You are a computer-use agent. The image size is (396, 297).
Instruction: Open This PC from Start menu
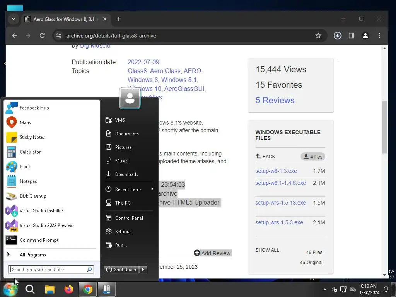coord(130,203)
